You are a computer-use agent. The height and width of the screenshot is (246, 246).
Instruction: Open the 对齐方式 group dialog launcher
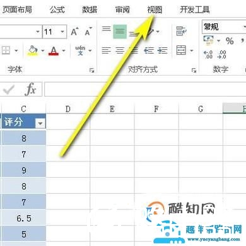(194, 70)
